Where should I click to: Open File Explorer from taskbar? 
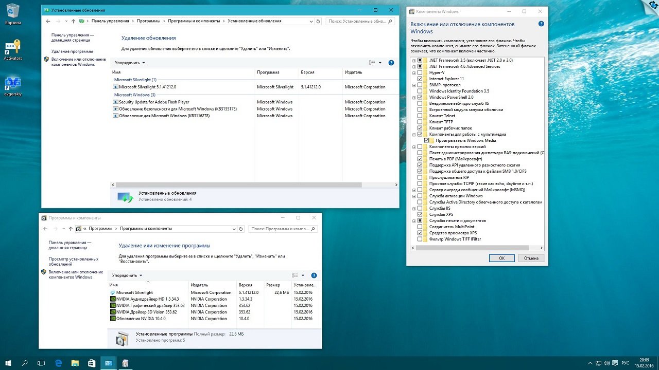tap(75, 363)
